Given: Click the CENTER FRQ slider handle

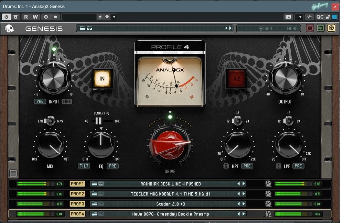Looking at the screenshot, I should (98, 121).
